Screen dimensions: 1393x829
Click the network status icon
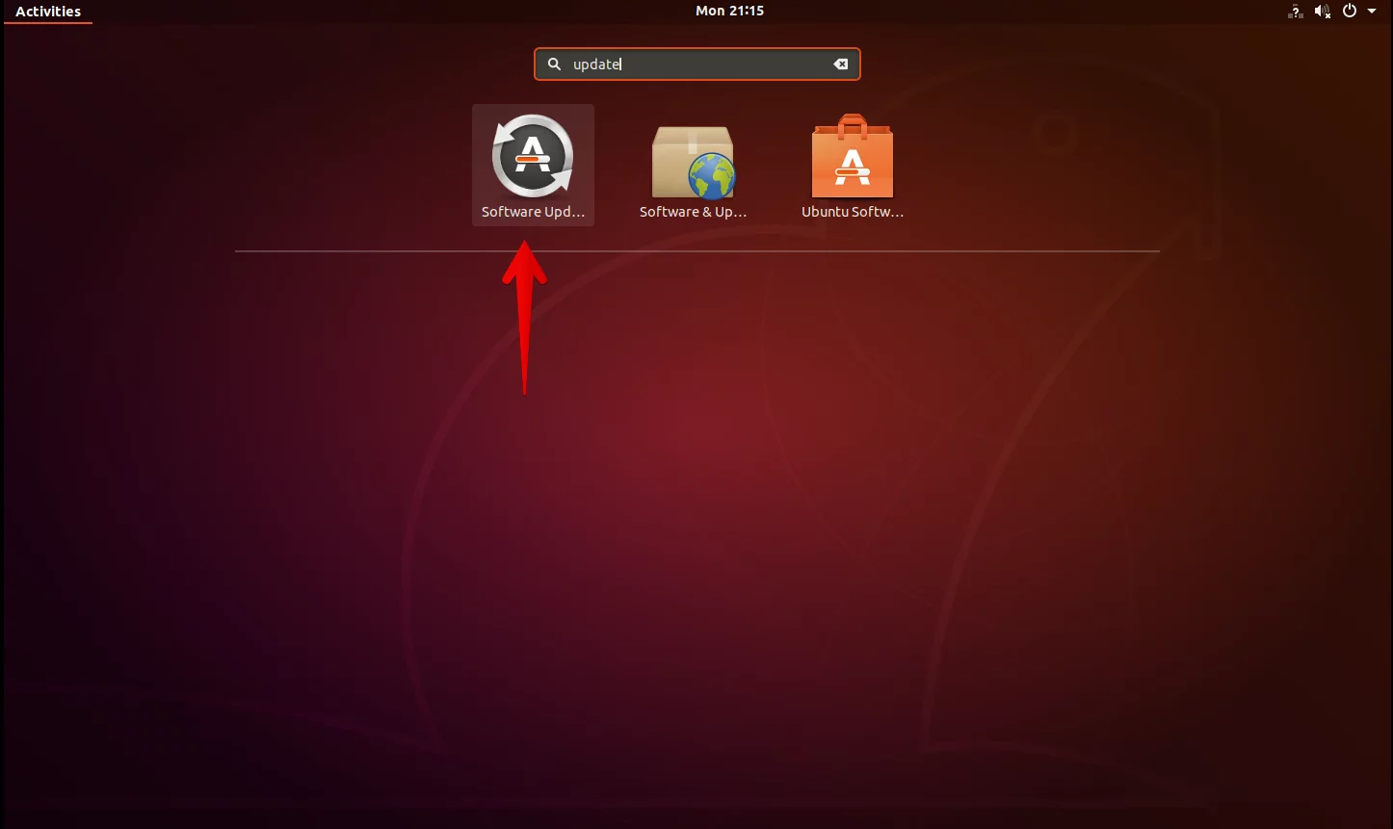coord(1296,12)
